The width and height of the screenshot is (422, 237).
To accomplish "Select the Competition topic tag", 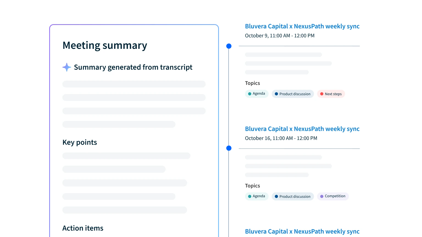I will (333, 196).
